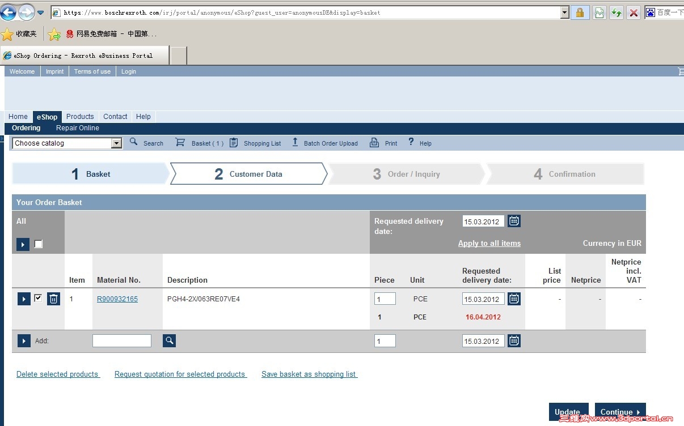
Task: Open material number R900932165 link
Action: pos(117,299)
